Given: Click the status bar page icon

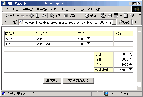Looking at the screenshot, I should click(3, 94).
